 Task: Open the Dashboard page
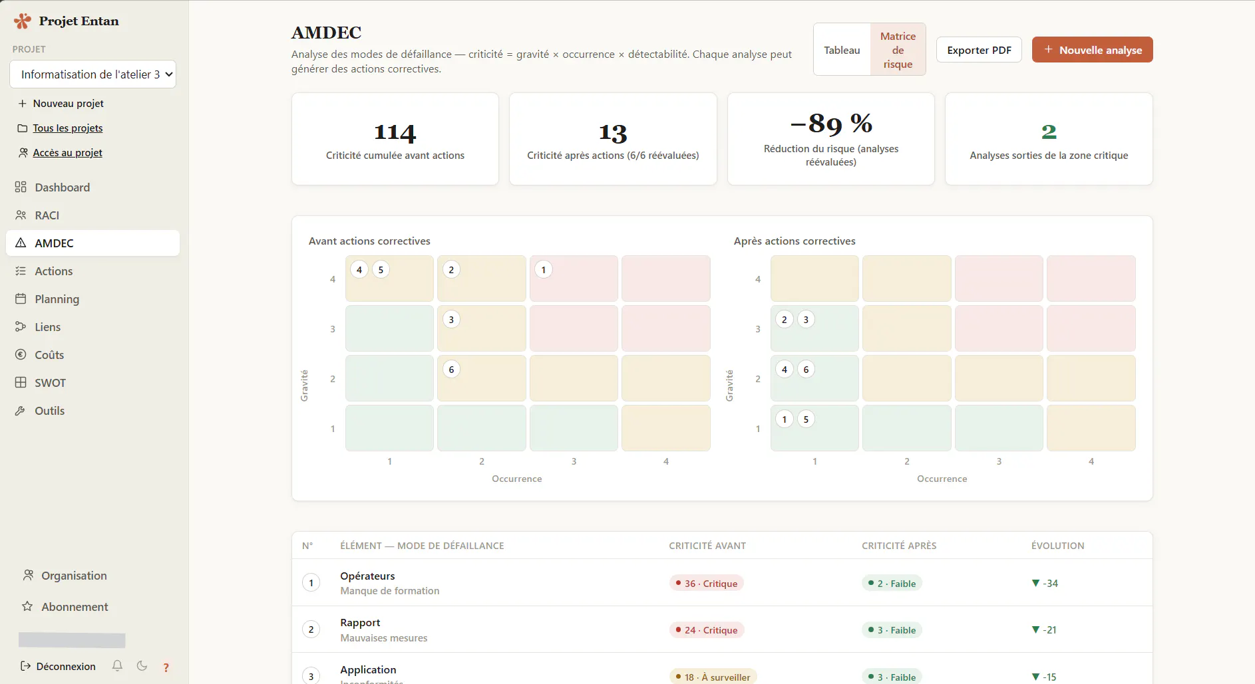tap(92, 187)
